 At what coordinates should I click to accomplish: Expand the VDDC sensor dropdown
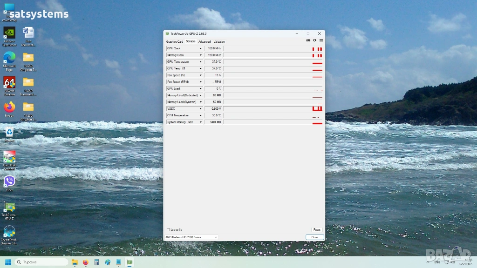tap(201, 109)
